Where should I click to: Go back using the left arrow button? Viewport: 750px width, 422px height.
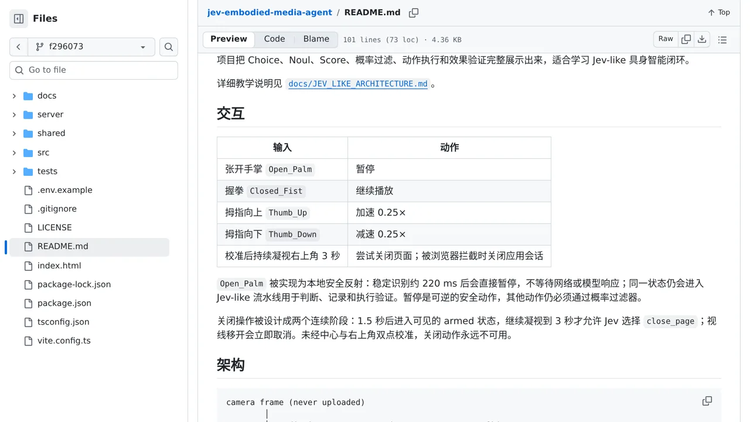click(x=18, y=47)
